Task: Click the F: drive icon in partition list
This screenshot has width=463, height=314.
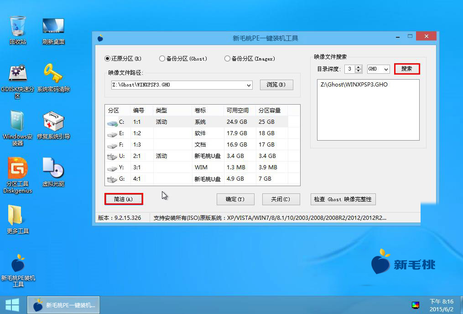Action: pyautogui.click(x=112, y=146)
